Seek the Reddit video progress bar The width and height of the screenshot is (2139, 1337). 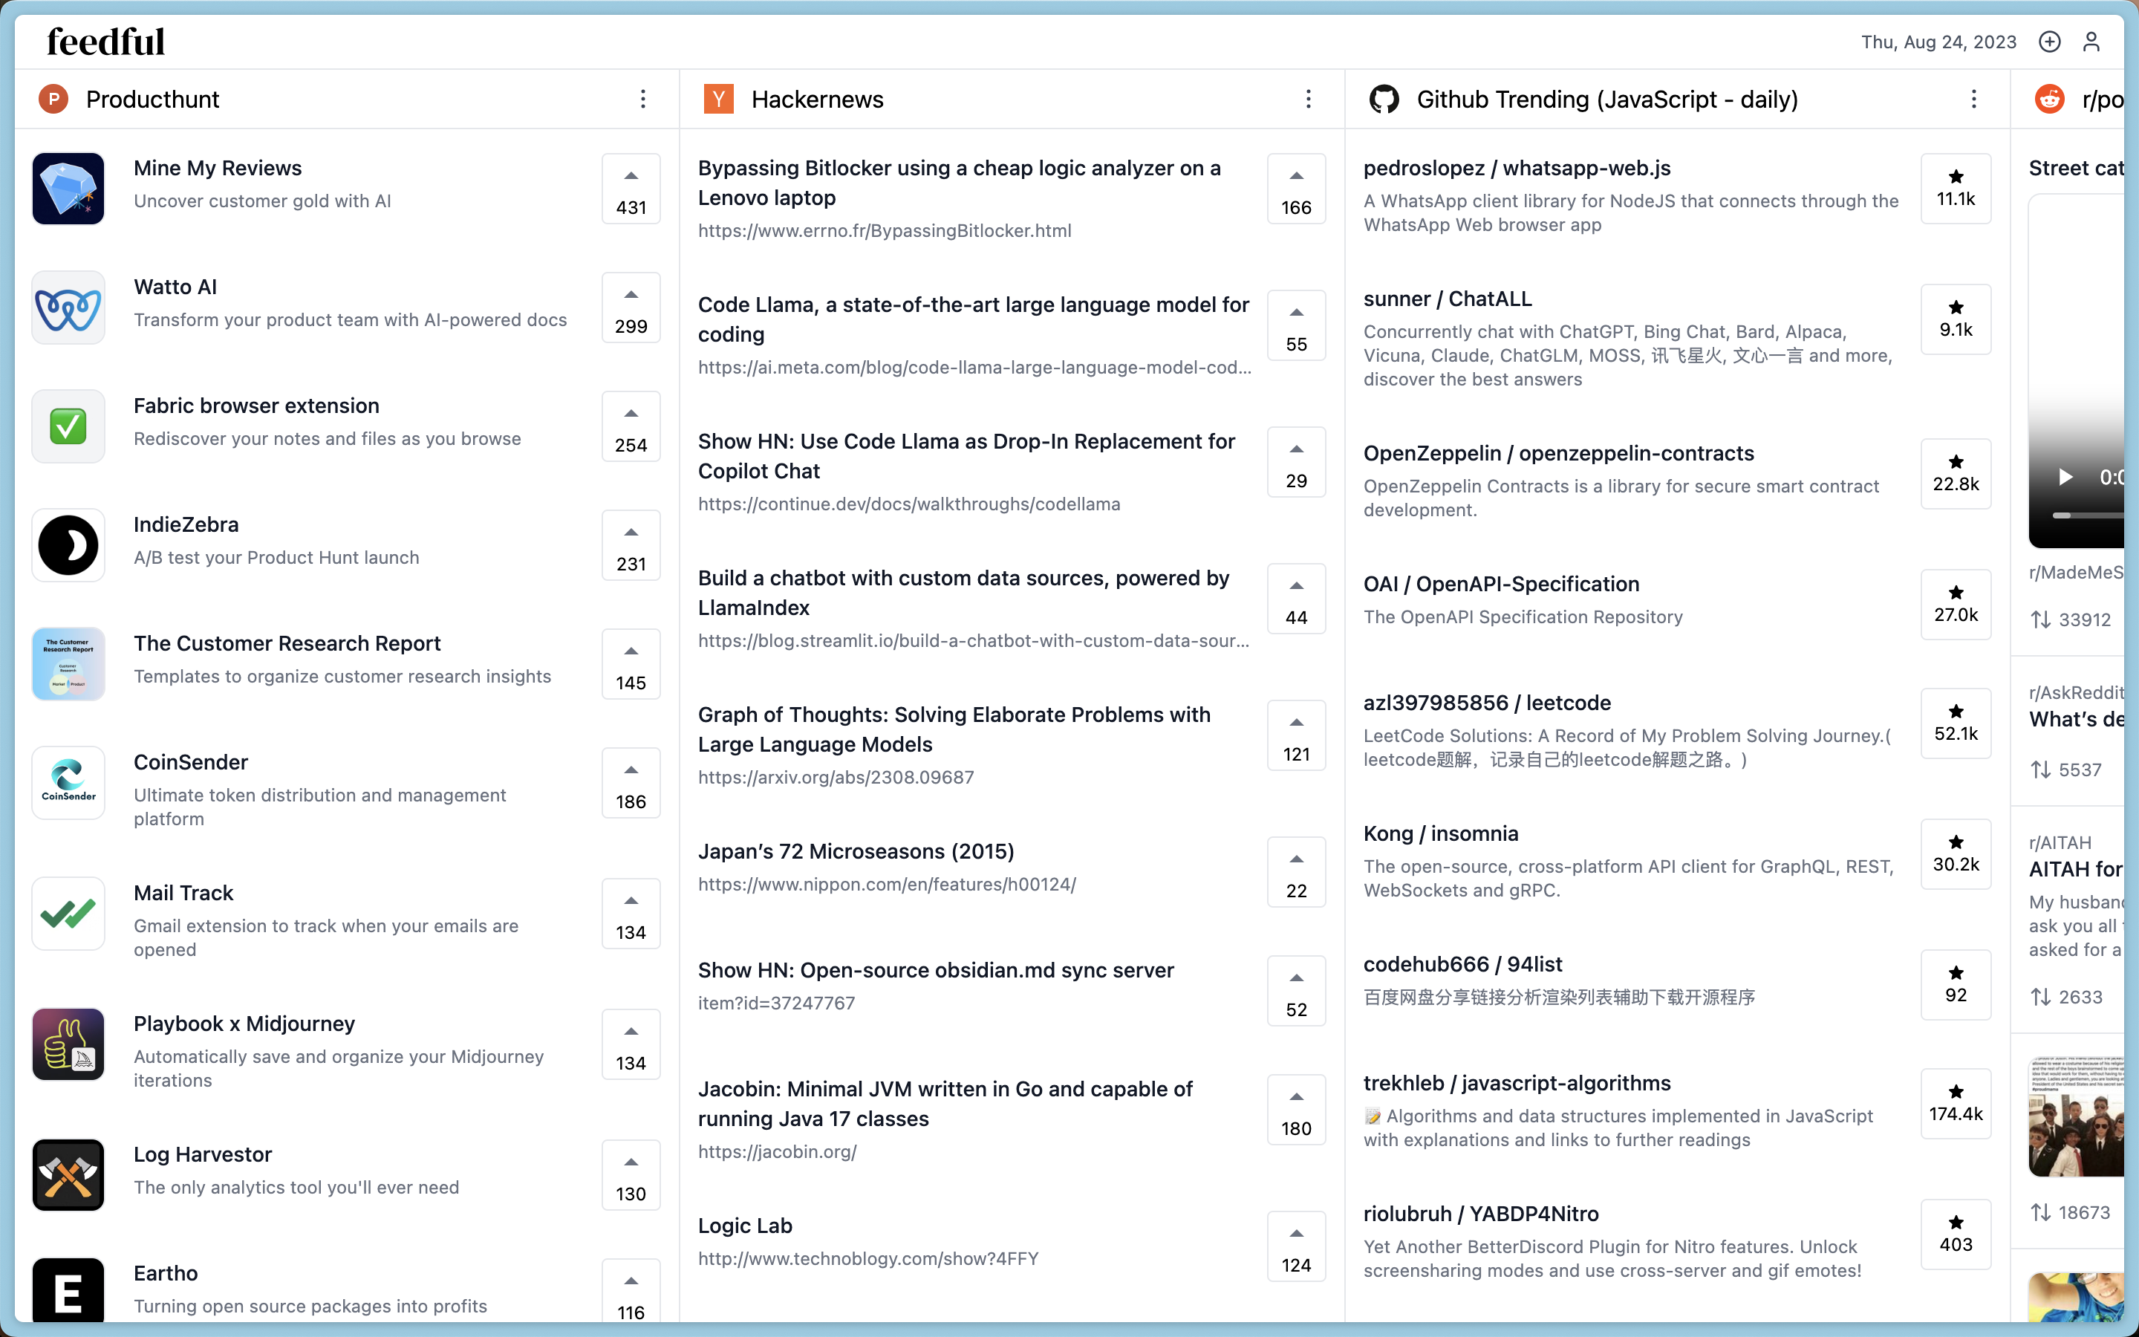[2087, 515]
